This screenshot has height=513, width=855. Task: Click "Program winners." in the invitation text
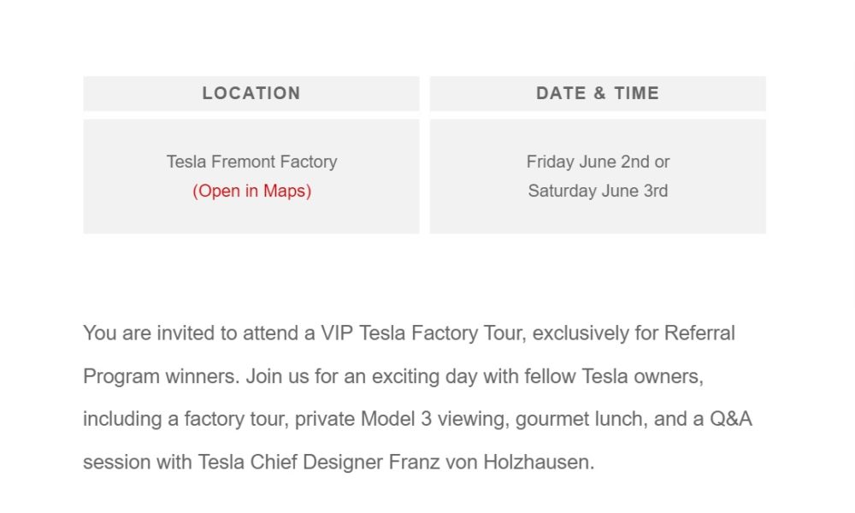(x=162, y=377)
